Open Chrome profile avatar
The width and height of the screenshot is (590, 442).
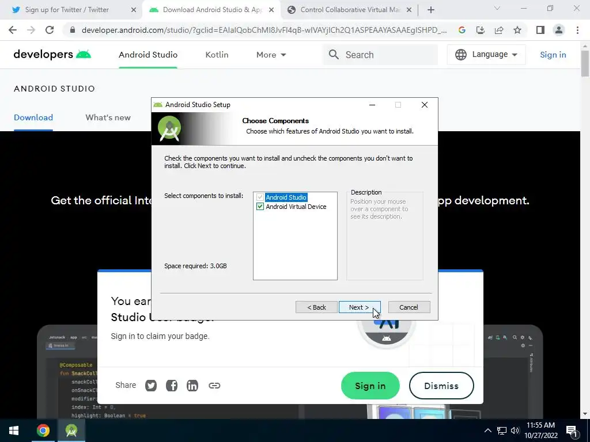(559, 30)
